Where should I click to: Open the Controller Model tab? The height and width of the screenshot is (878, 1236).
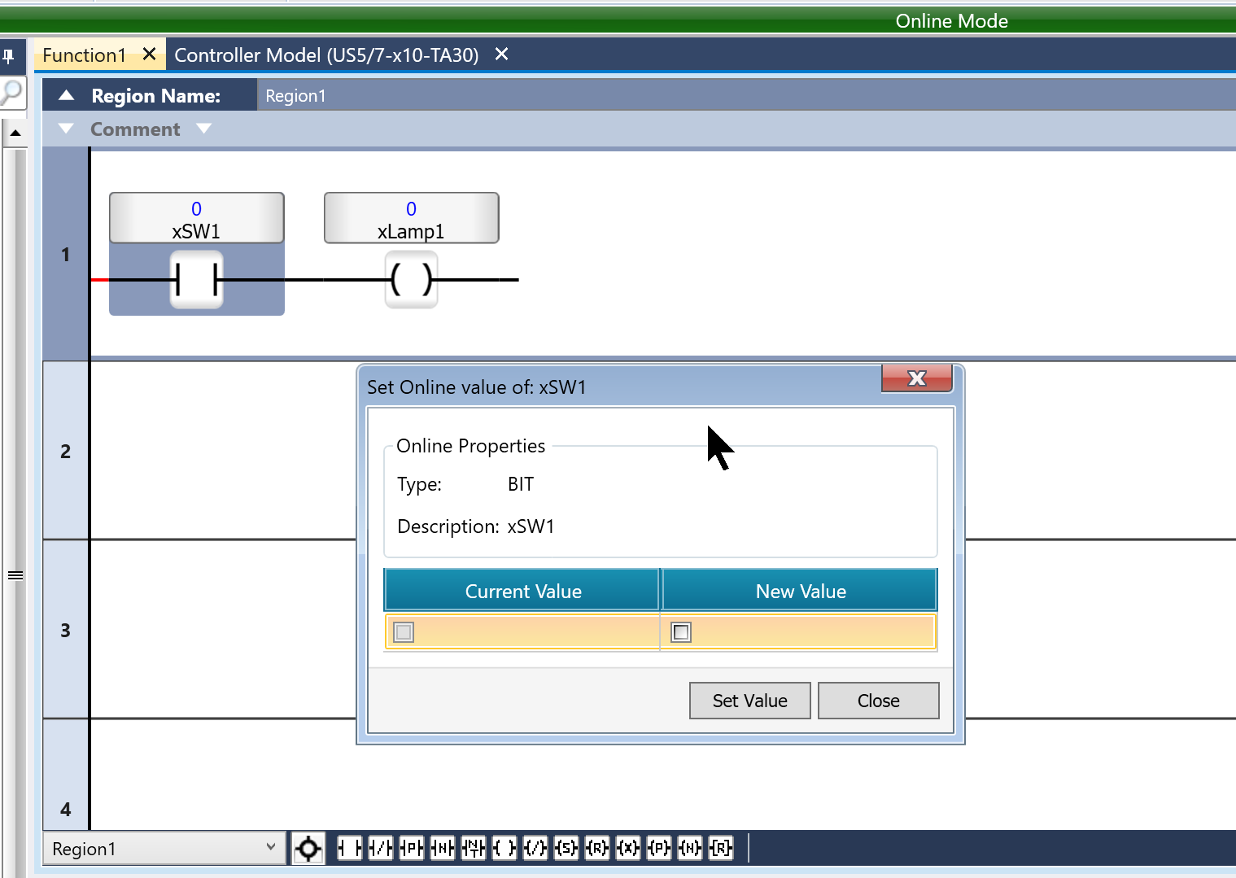326,55
